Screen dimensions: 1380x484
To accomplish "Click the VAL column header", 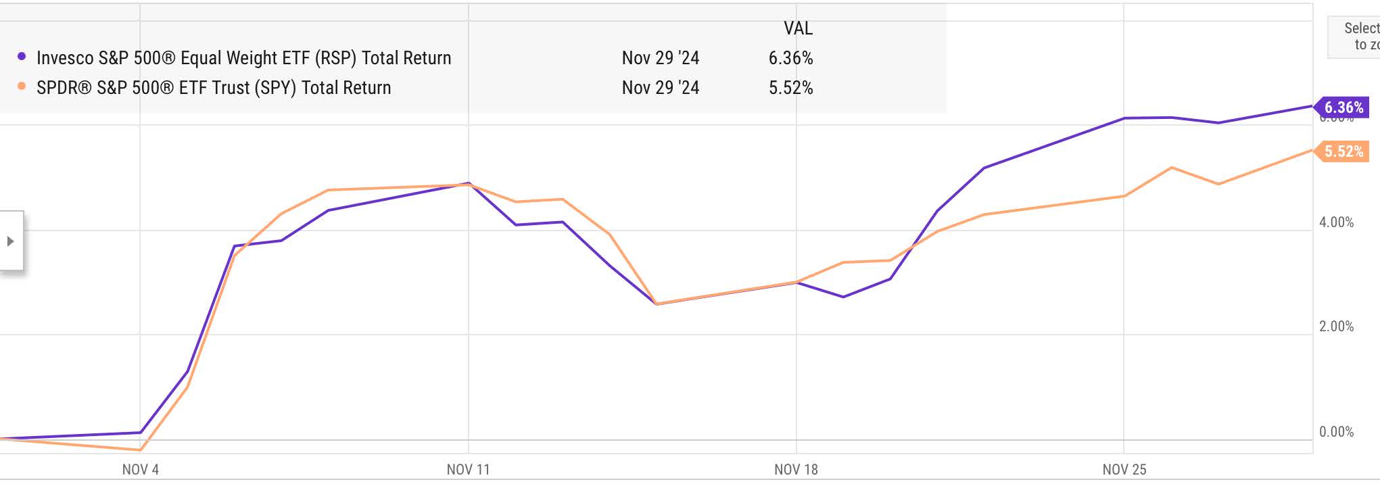I will click(x=798, y=28).
